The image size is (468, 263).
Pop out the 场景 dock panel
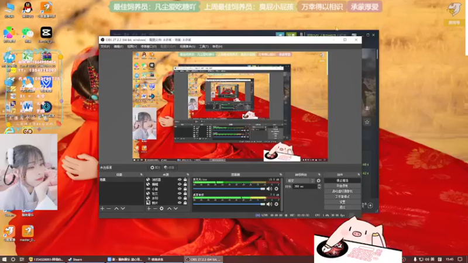[x=141, y=174]
